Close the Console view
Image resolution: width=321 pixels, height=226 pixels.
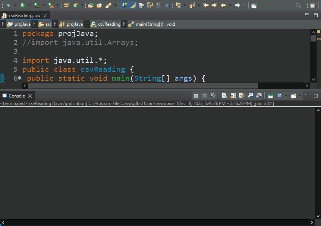30,96
